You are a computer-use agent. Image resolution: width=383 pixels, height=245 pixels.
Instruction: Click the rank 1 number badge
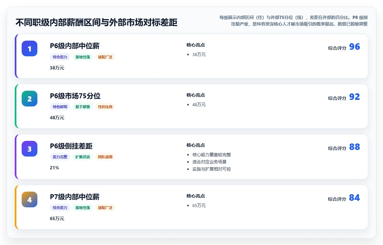pos(30,48)
